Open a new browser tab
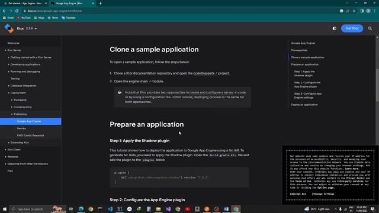The height and width of the screenshot is (213, 379). coord(100,4)
